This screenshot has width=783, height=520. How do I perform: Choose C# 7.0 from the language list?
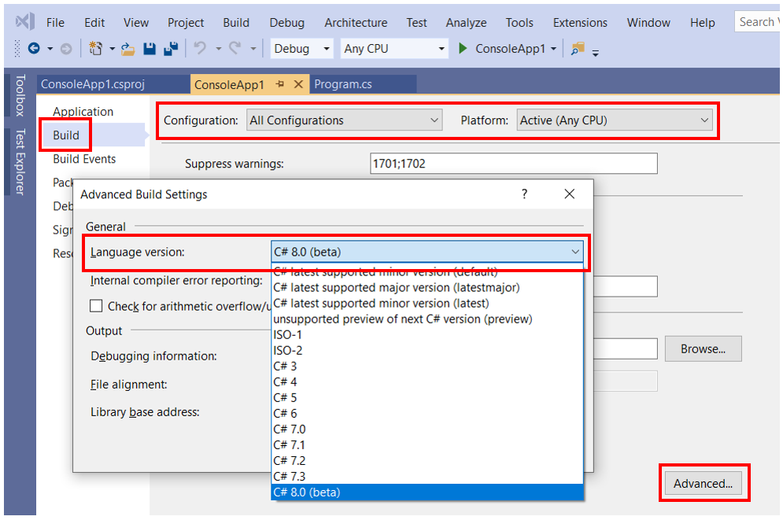(x=427, y=430)
